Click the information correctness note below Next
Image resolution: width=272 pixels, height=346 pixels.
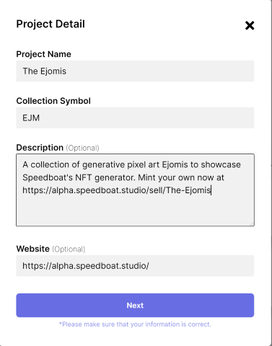click(135, 324)
